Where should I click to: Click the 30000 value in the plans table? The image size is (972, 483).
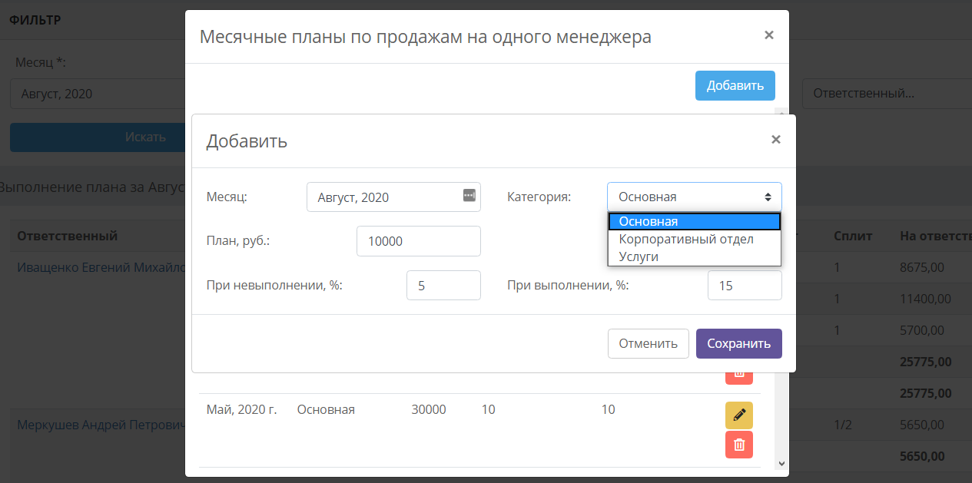pos(429,409)
